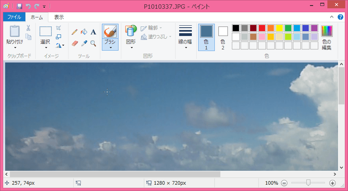The height and width of the screenshot is (191, 348).
Task: Click the Save floppy icon in quick access toolbar
Action: point(19,6)
